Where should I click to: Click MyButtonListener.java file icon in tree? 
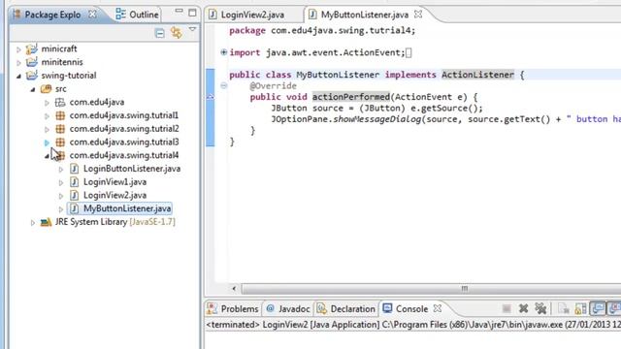tap(74, 208)
